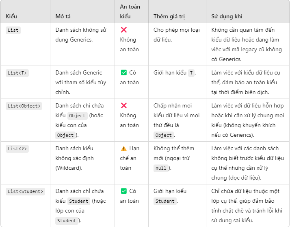This screenshot has height=228, width=290.
Task: Click the "T" code tag after "Giới hạn kiểu"
Action: pyautogui.click(x=191, y=73)
